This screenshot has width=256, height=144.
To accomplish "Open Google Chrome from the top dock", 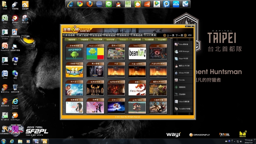I will [x=80, y=4].
